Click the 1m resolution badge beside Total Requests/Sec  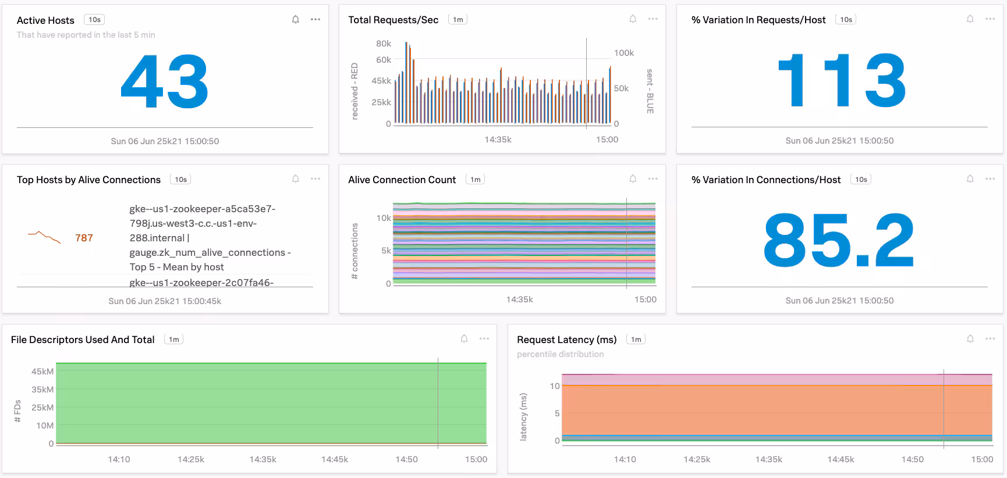(x=458, y=20)
